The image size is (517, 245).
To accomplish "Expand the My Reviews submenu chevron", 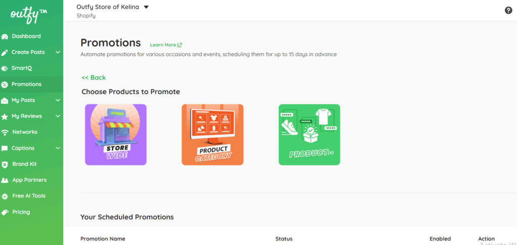I will click(x=58, y=116).
